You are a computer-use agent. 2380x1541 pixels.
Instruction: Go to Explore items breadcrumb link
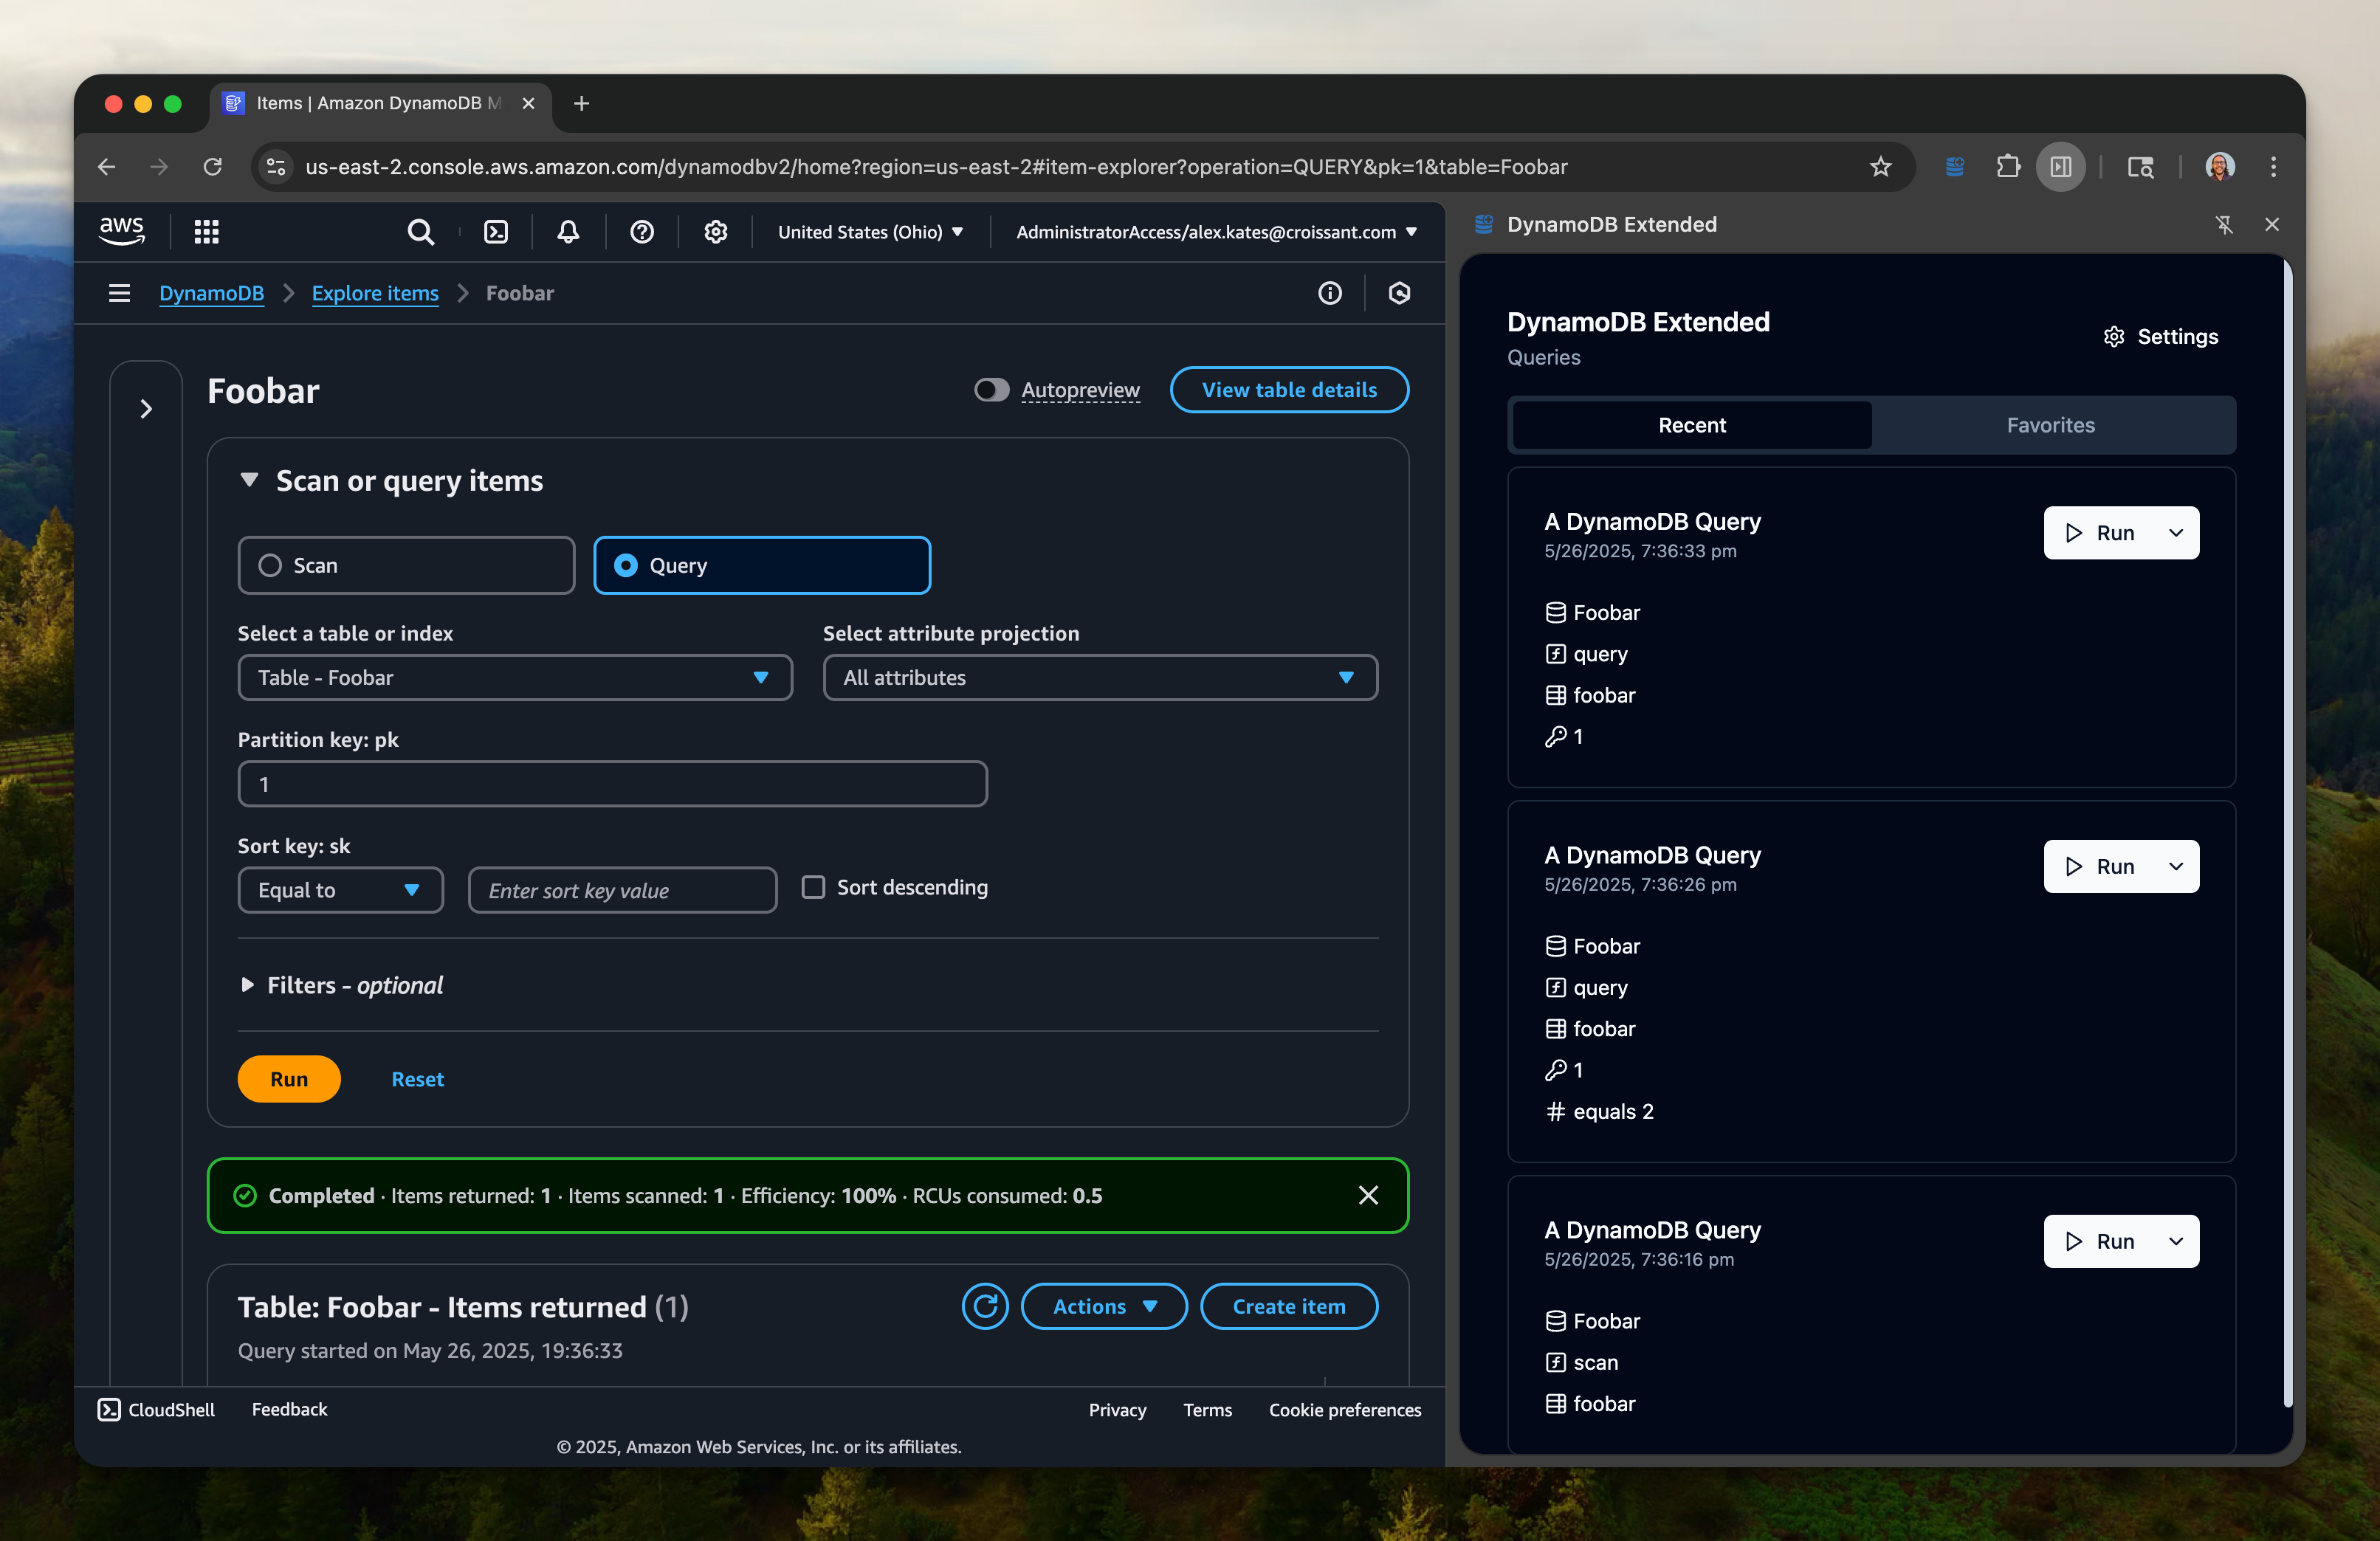point(375,293)
